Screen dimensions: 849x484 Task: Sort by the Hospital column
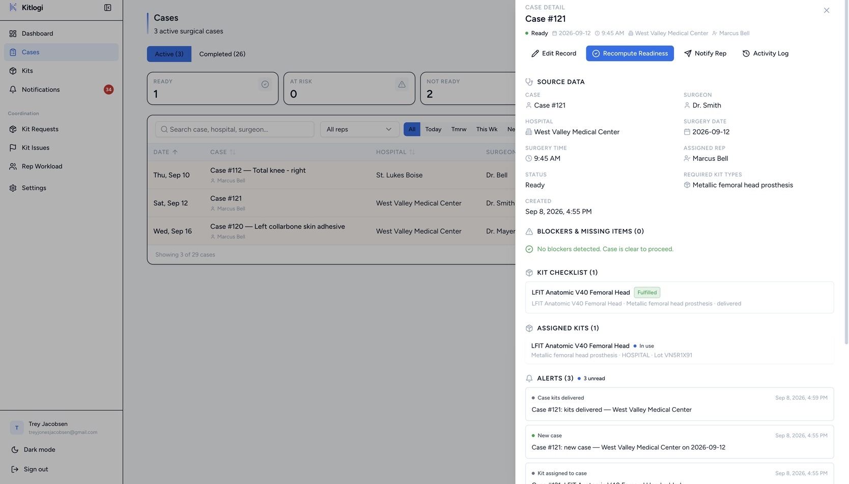[x=395, y=152]
